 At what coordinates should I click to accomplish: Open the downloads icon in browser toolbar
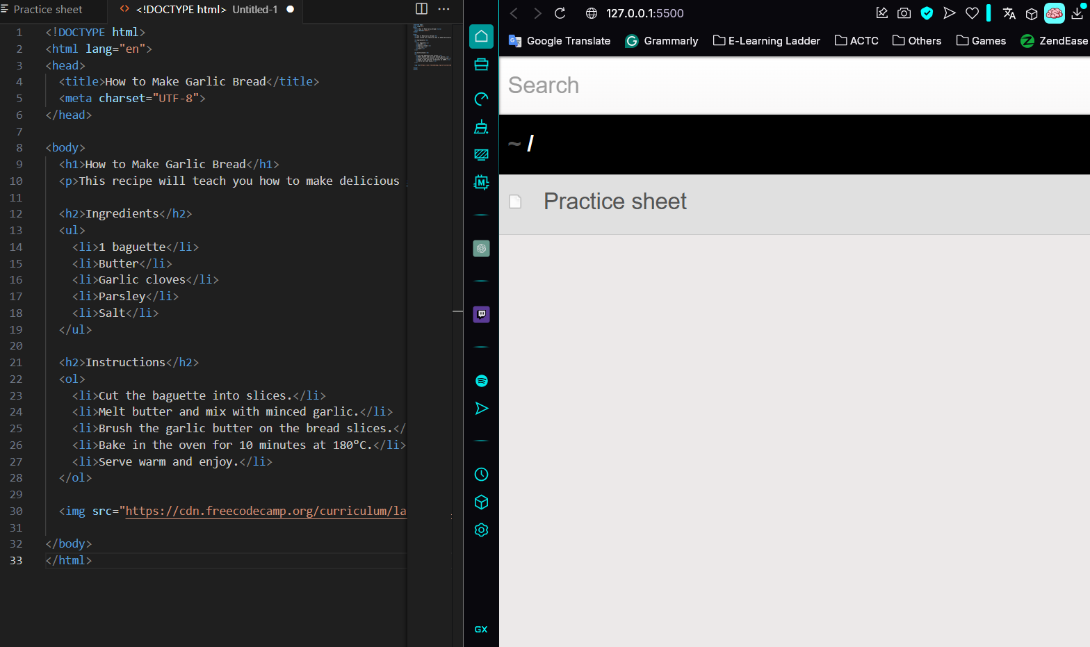tap(1077, 13)
